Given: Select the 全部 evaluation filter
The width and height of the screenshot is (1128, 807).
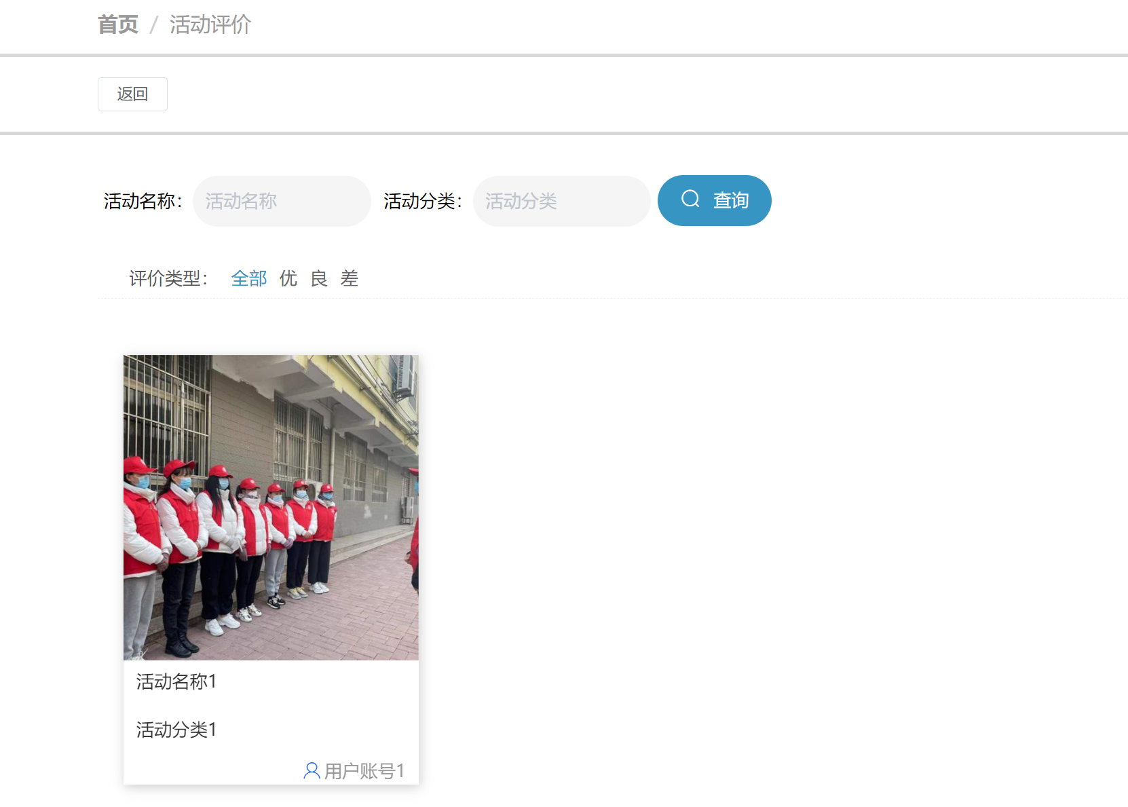Looking at the screenshot, I should tap(248, 278).
